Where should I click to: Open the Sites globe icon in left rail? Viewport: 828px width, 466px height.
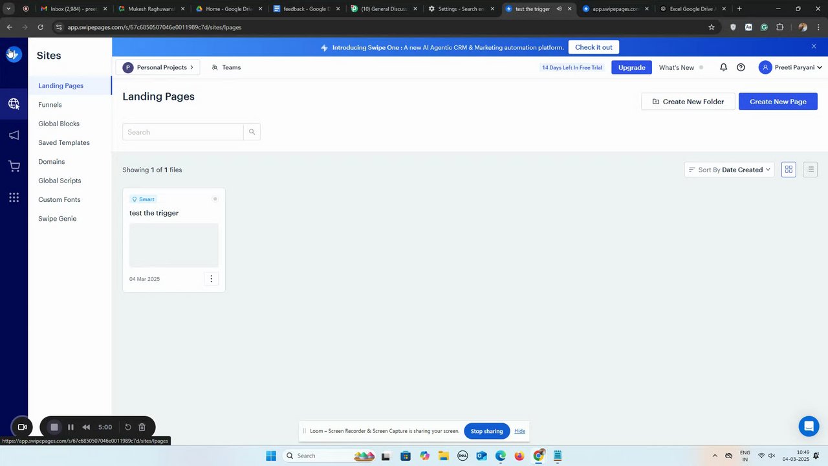click(x=14, y=104)
